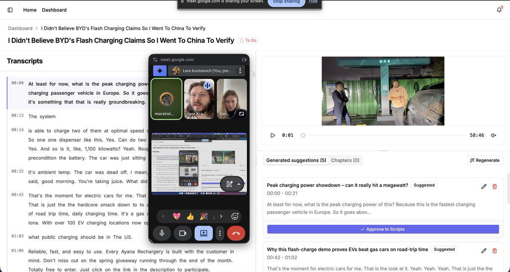Open Dashboard in the top navigation

click(x=54, y=10)
